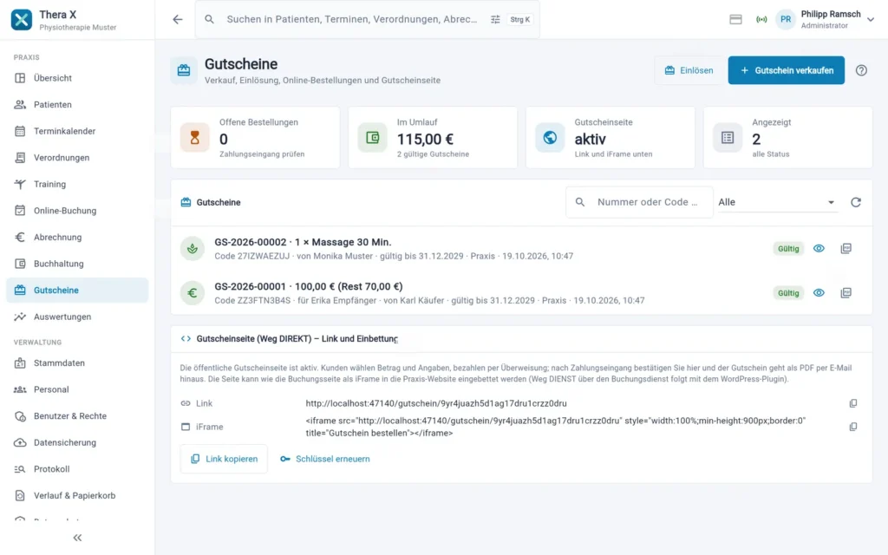Open Terminkalender in the sidebar
This screenshot has width=888, height=555.
coord(77,132)
